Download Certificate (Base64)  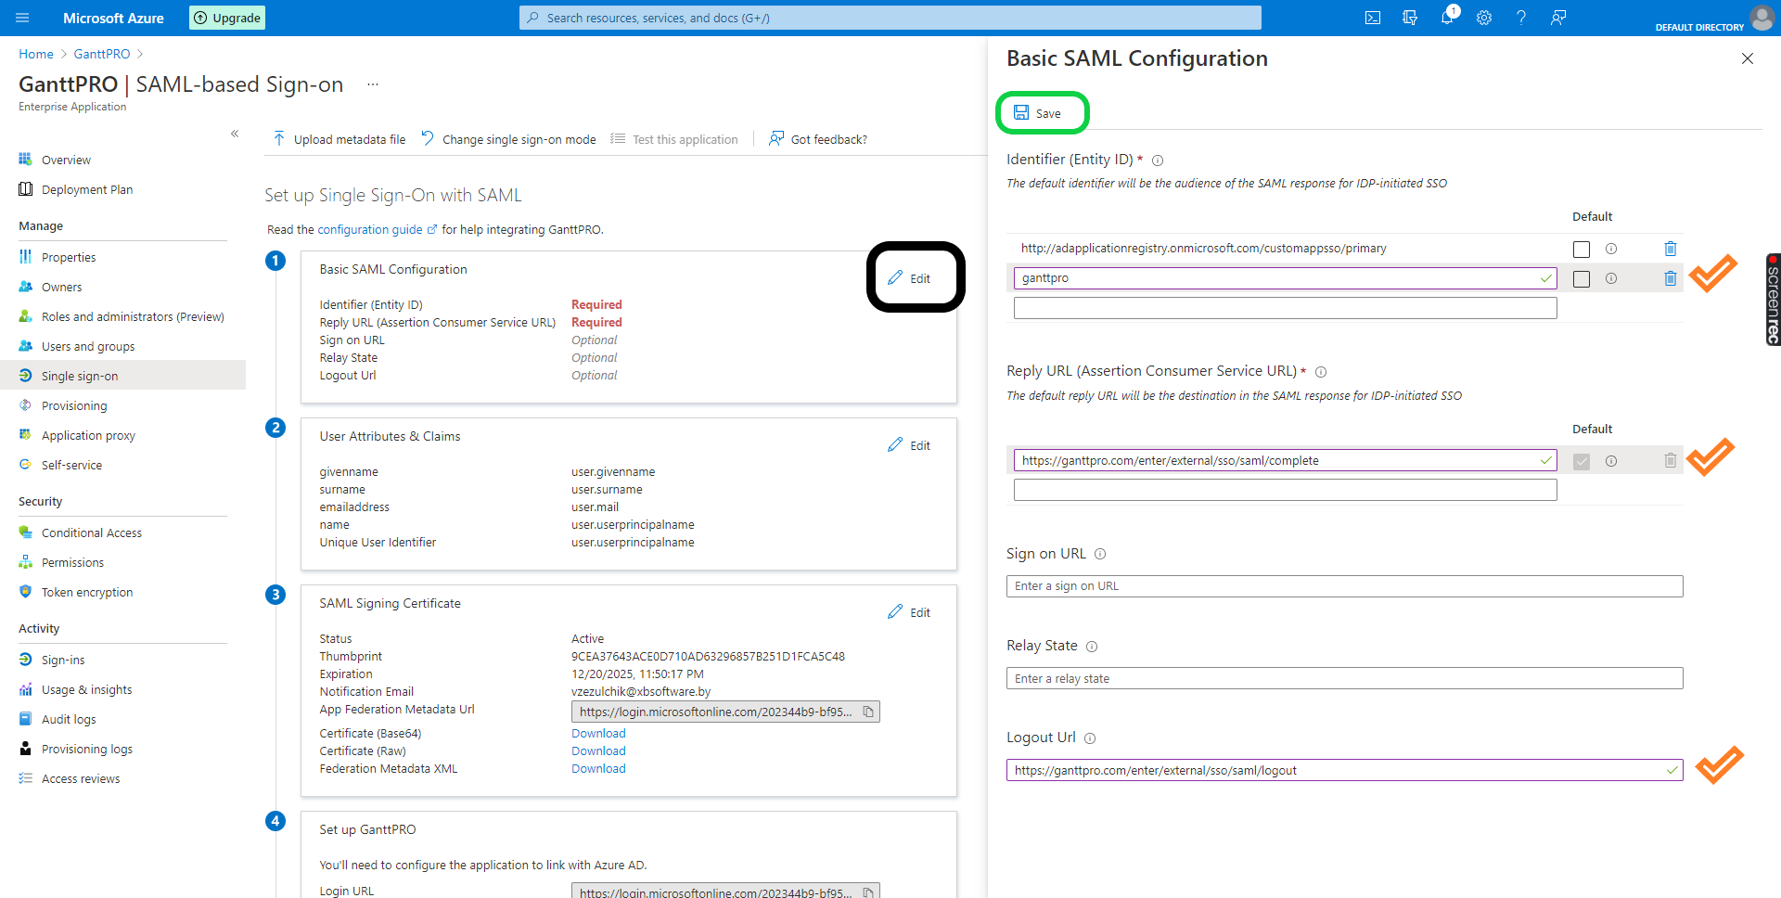click(598, 734)
